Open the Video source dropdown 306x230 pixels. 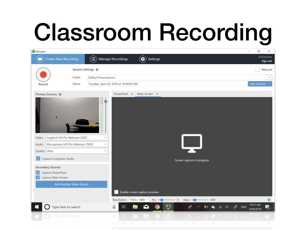76,138
